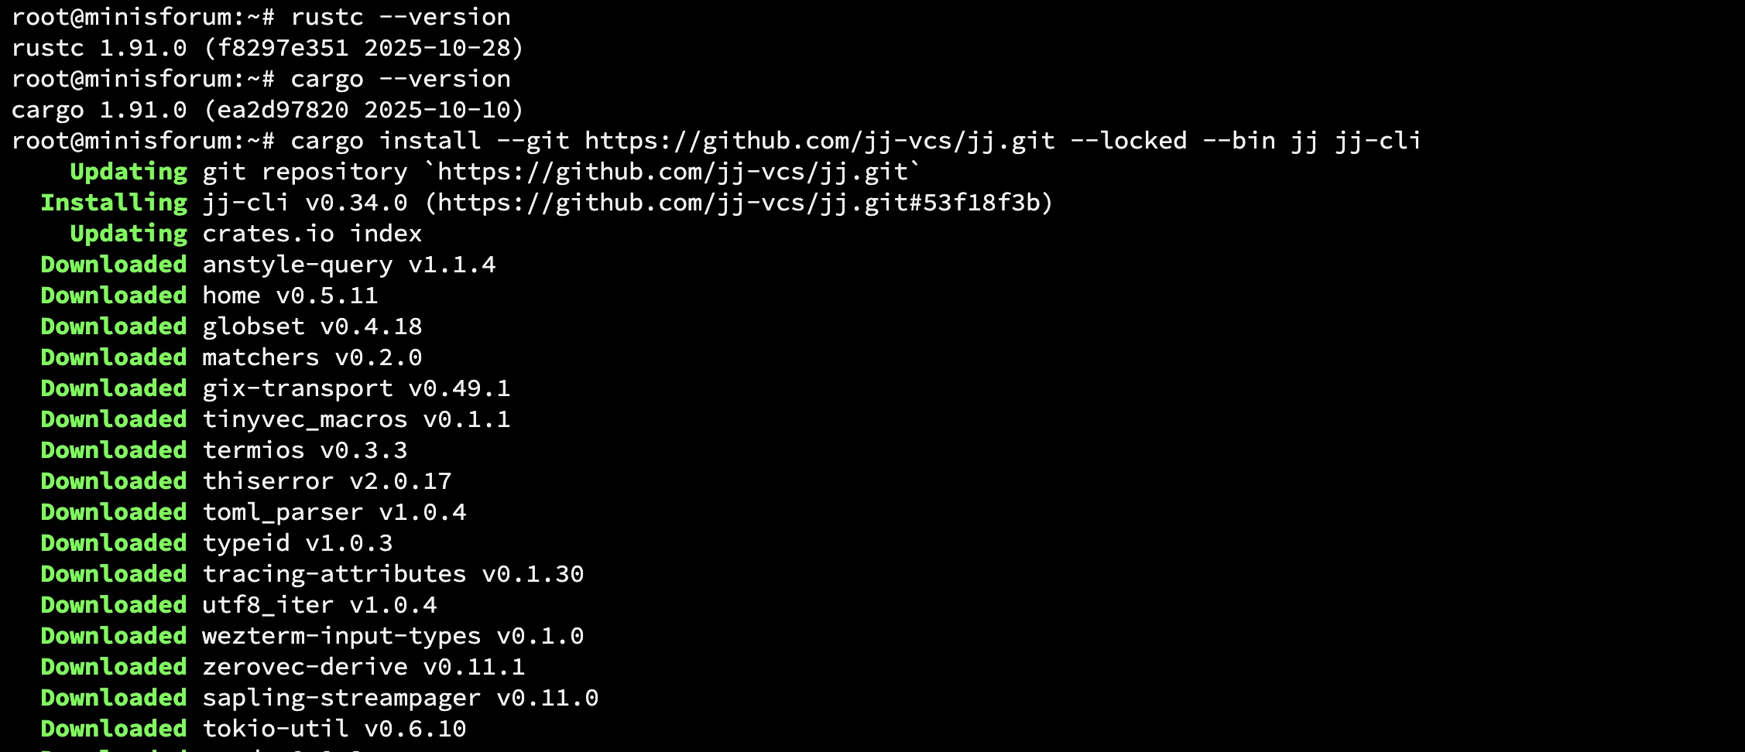
Task: Open the jj.git URL on the Updating line
Action: point(672,172)
